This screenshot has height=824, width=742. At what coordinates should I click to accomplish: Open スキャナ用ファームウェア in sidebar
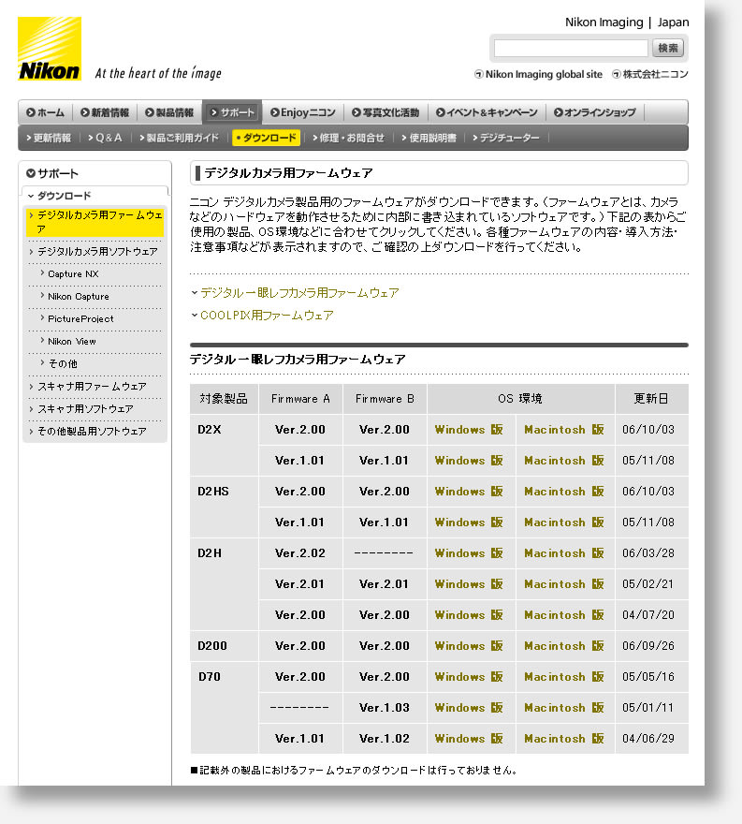[x=88, y=386]
